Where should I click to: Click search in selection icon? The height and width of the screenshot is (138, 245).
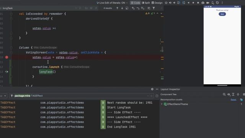[x=127, y=8]
